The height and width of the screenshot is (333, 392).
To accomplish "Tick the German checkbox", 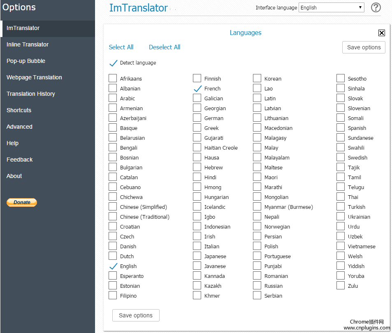I will pyautogui.click(x=197, y=118).
